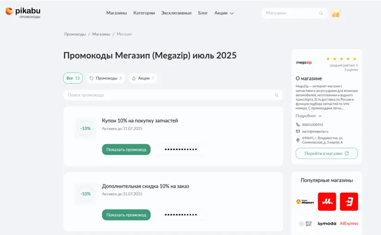Open the user avatar profile
Viewport: 381px width, 235px height.
[x=336, y=13]
